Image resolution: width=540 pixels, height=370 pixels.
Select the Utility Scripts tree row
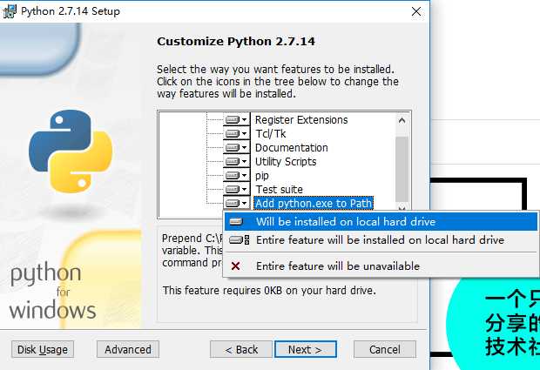pyautogui.click(x=286, y=161)
